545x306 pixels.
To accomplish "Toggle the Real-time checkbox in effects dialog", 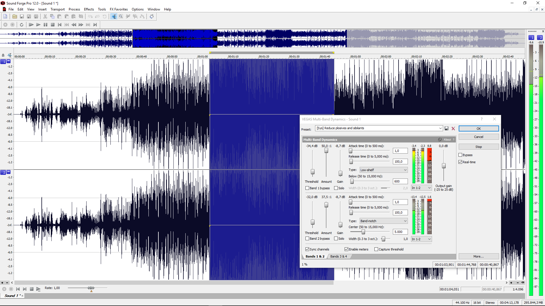I will click(461, 162).
